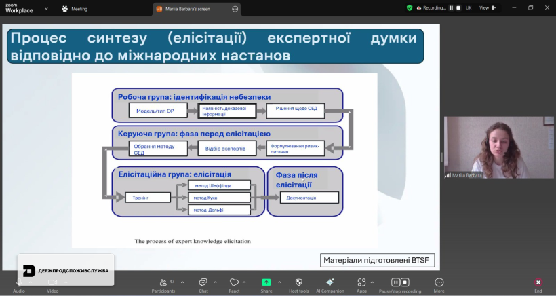Open the View menu
This screenshot has width=556, height=296.
pyautogui.click(x=486, y=8)
